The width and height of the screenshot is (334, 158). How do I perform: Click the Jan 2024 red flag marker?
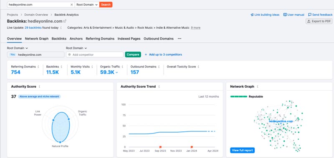coord(192,147)
